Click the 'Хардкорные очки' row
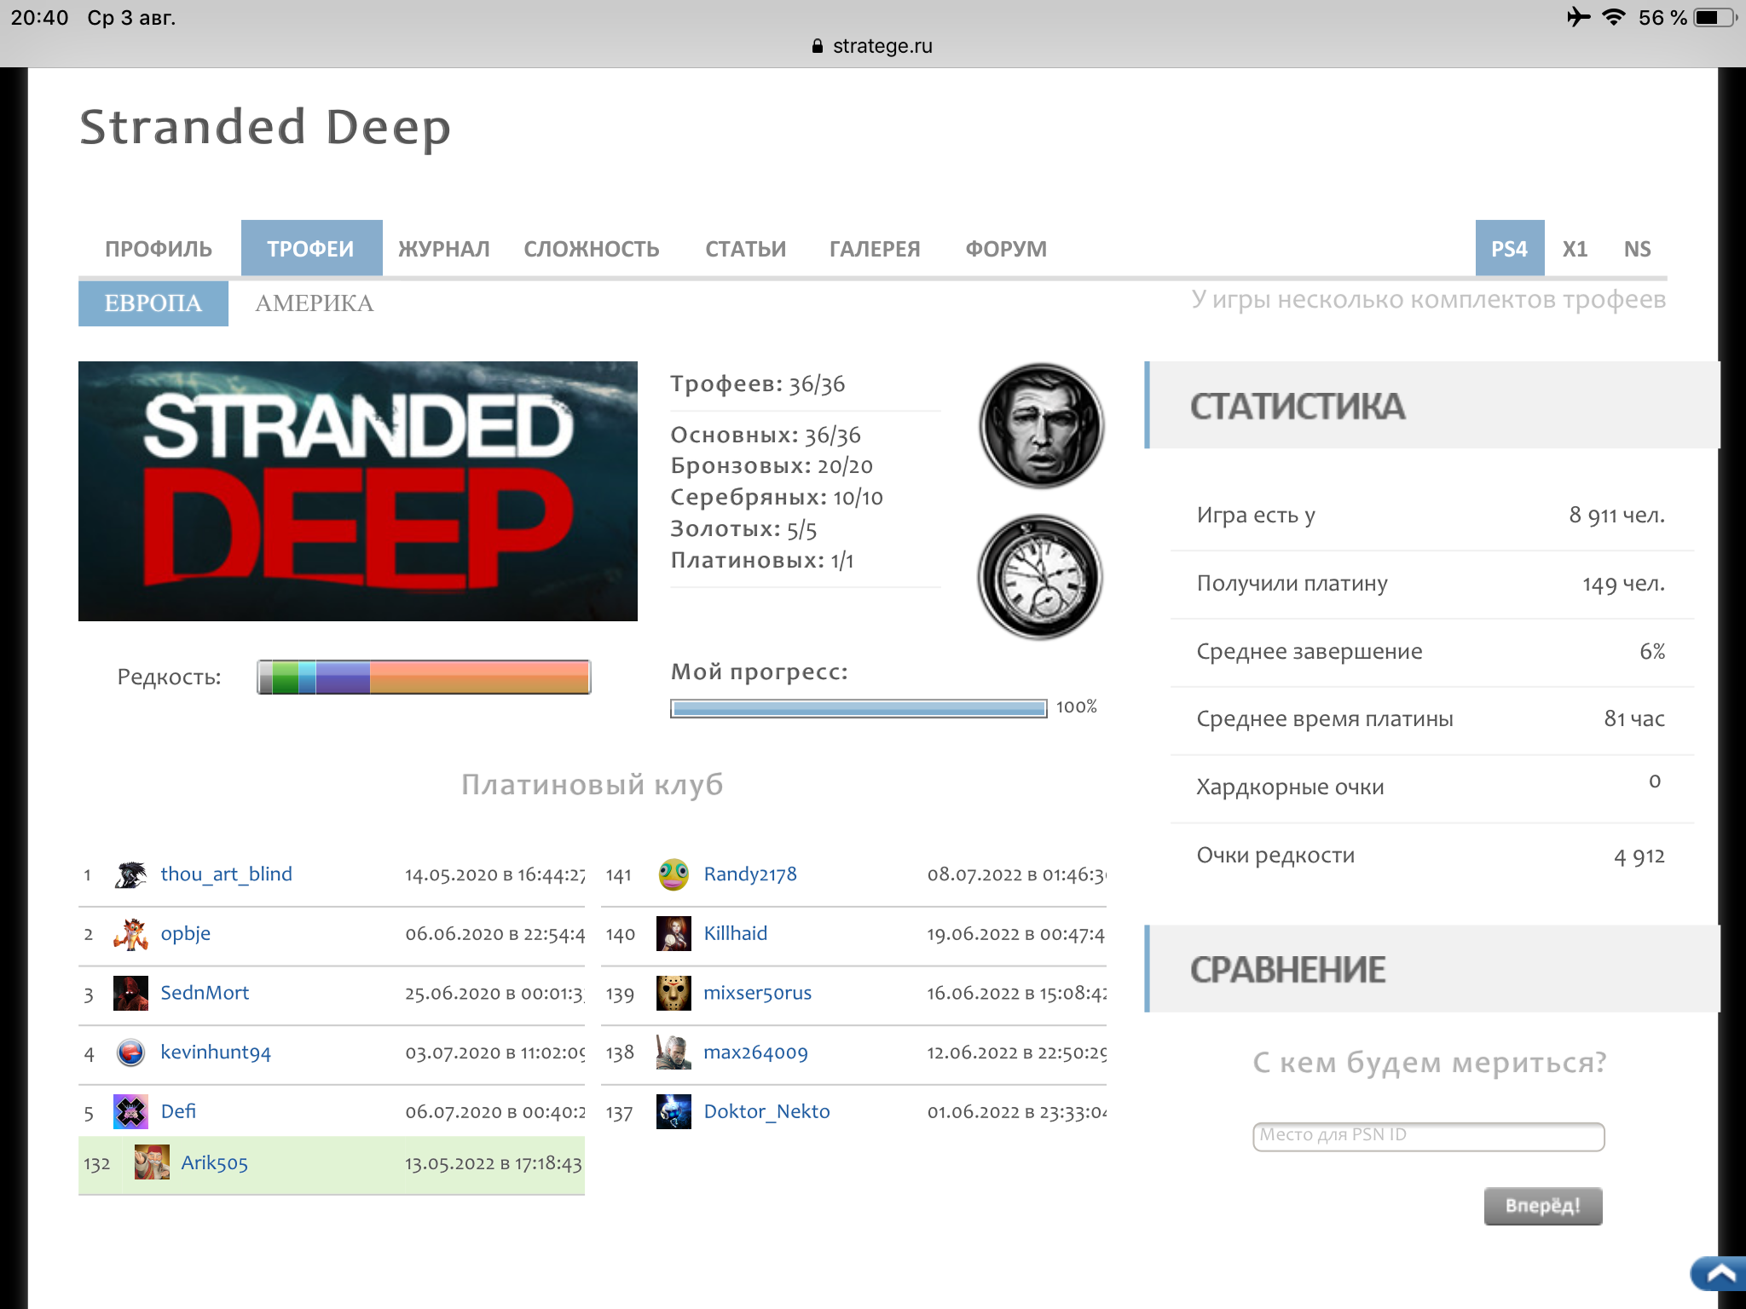The height and width of the screenshot is (1309, 1746). click(x=1431, y=787)
